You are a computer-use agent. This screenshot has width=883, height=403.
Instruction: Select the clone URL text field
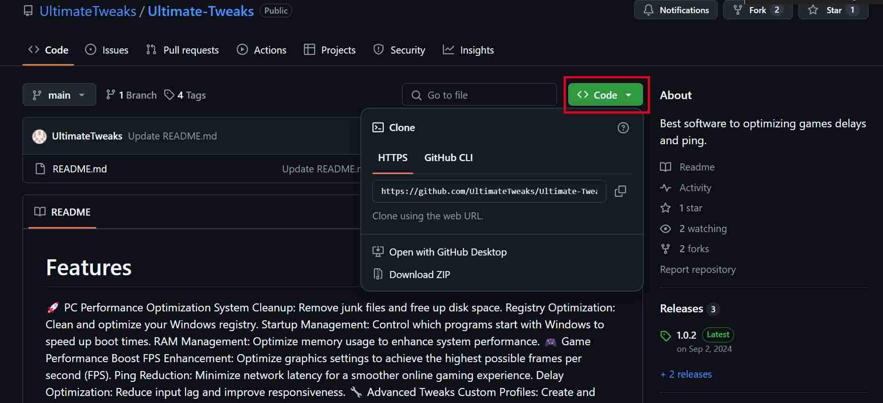pos(489,191)
